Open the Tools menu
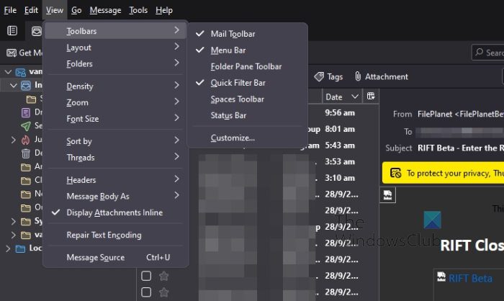504x301 pixels. tap(138, 10)
